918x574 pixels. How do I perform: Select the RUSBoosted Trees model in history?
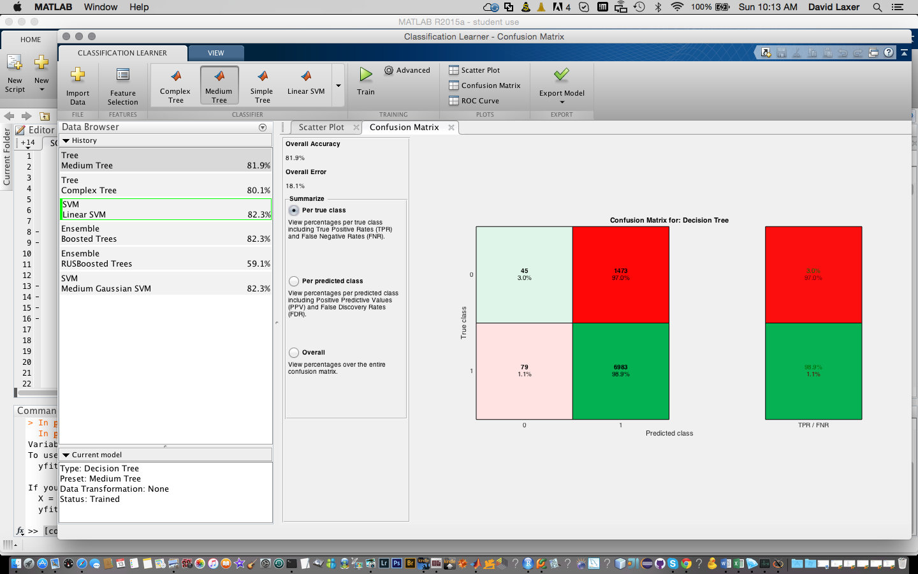pos(166,259)
